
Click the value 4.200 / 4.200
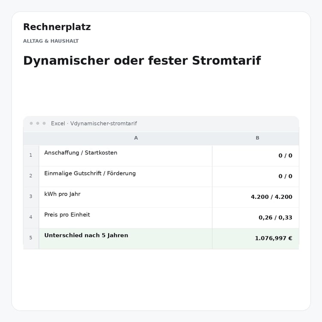click(271, 197)
